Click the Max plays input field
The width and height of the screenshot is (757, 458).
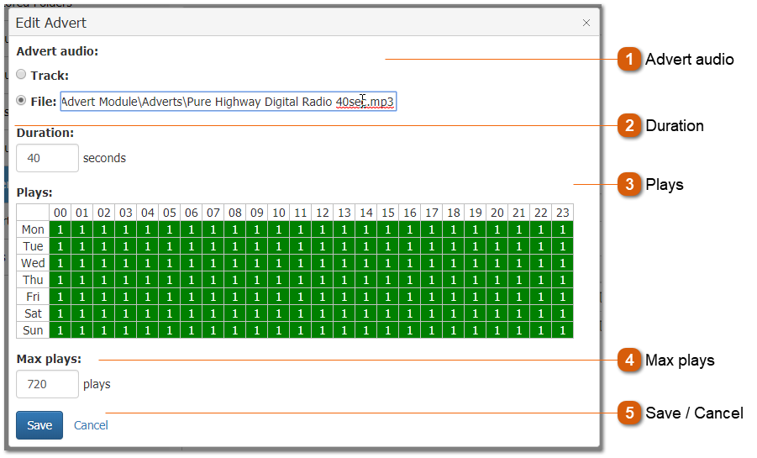click(47, 384)
